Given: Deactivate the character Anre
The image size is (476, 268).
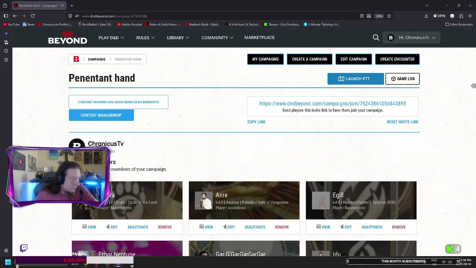Looking at the screenshot, I should coord(255,227).
